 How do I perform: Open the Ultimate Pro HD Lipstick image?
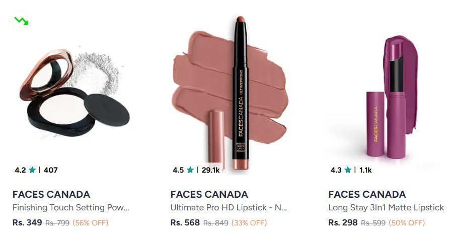(230, 93)
